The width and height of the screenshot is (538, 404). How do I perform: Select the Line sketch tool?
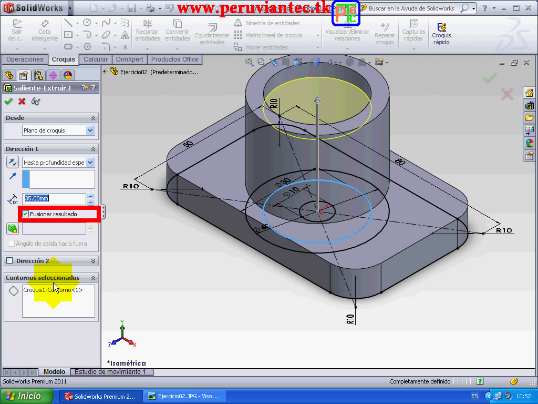click(x=68, y=23)
